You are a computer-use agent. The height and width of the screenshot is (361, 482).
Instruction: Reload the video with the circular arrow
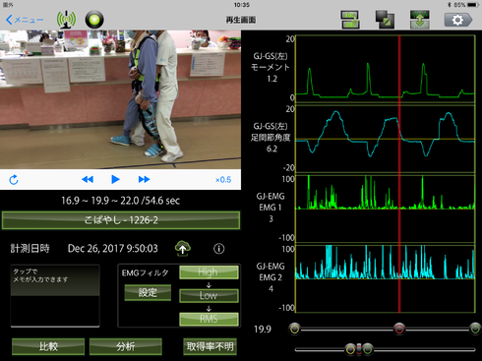[14, 180]
